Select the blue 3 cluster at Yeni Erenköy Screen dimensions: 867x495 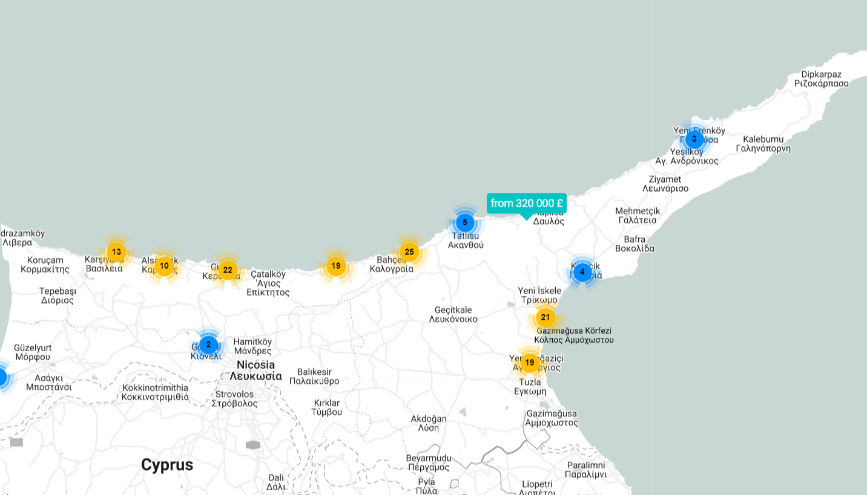click(694, 140)
